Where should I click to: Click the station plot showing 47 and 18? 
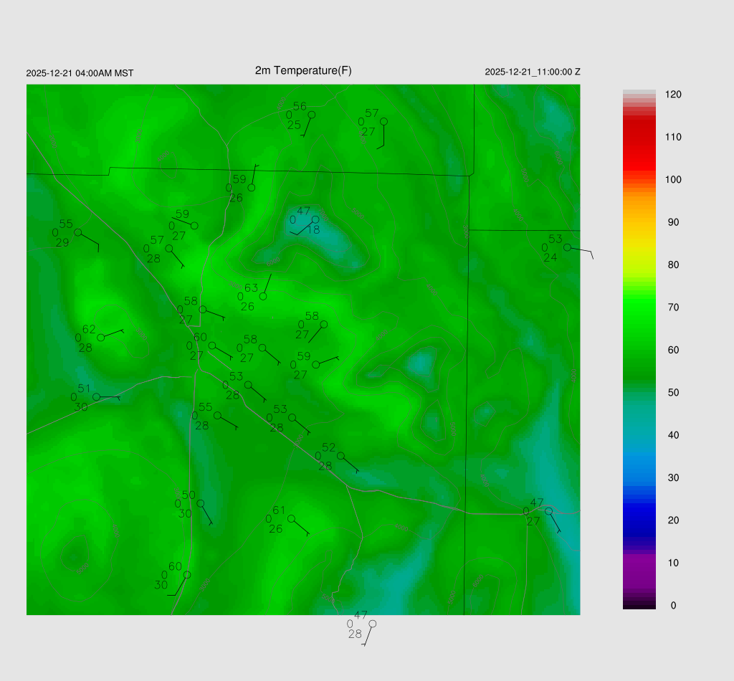click(x=315, y=219)
